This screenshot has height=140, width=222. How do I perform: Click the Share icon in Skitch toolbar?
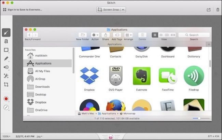point(209,10)
